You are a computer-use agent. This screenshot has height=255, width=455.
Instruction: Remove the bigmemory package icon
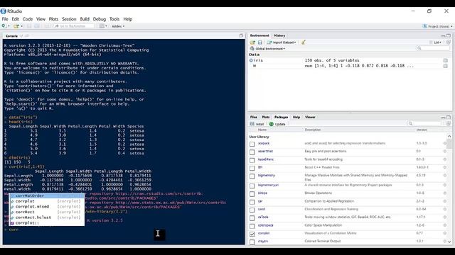[445, 175]
